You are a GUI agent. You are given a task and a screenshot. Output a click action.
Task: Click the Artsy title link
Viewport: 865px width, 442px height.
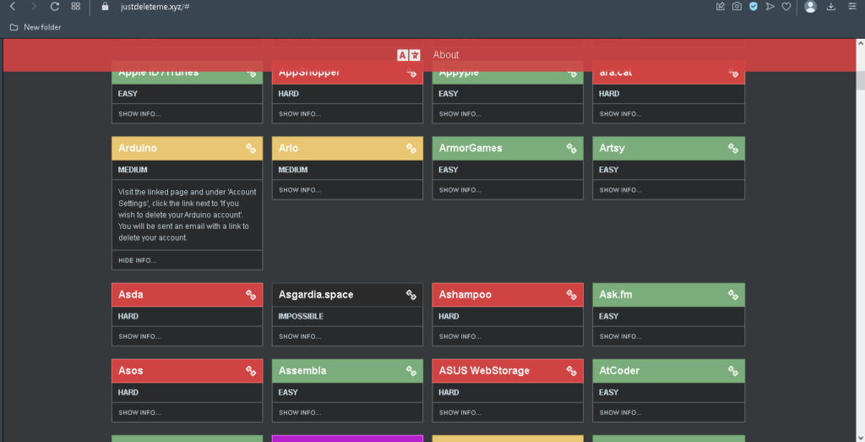tap(612, 149)
